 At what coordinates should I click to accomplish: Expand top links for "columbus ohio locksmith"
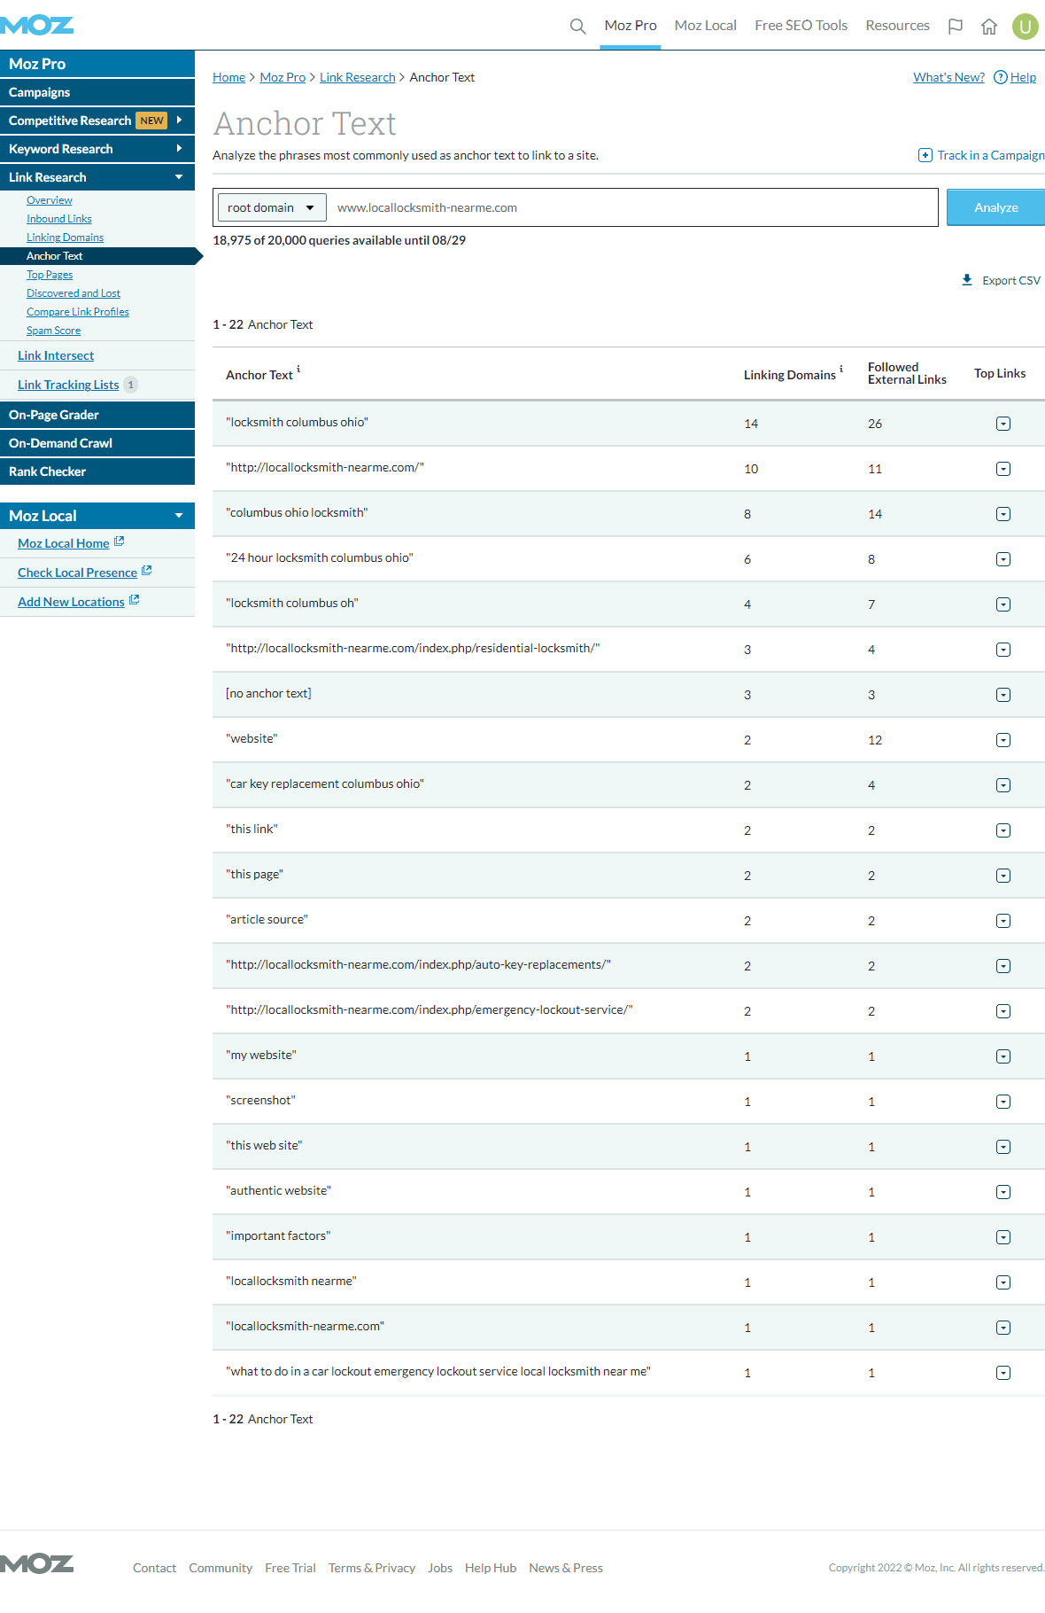point(1003,514)
